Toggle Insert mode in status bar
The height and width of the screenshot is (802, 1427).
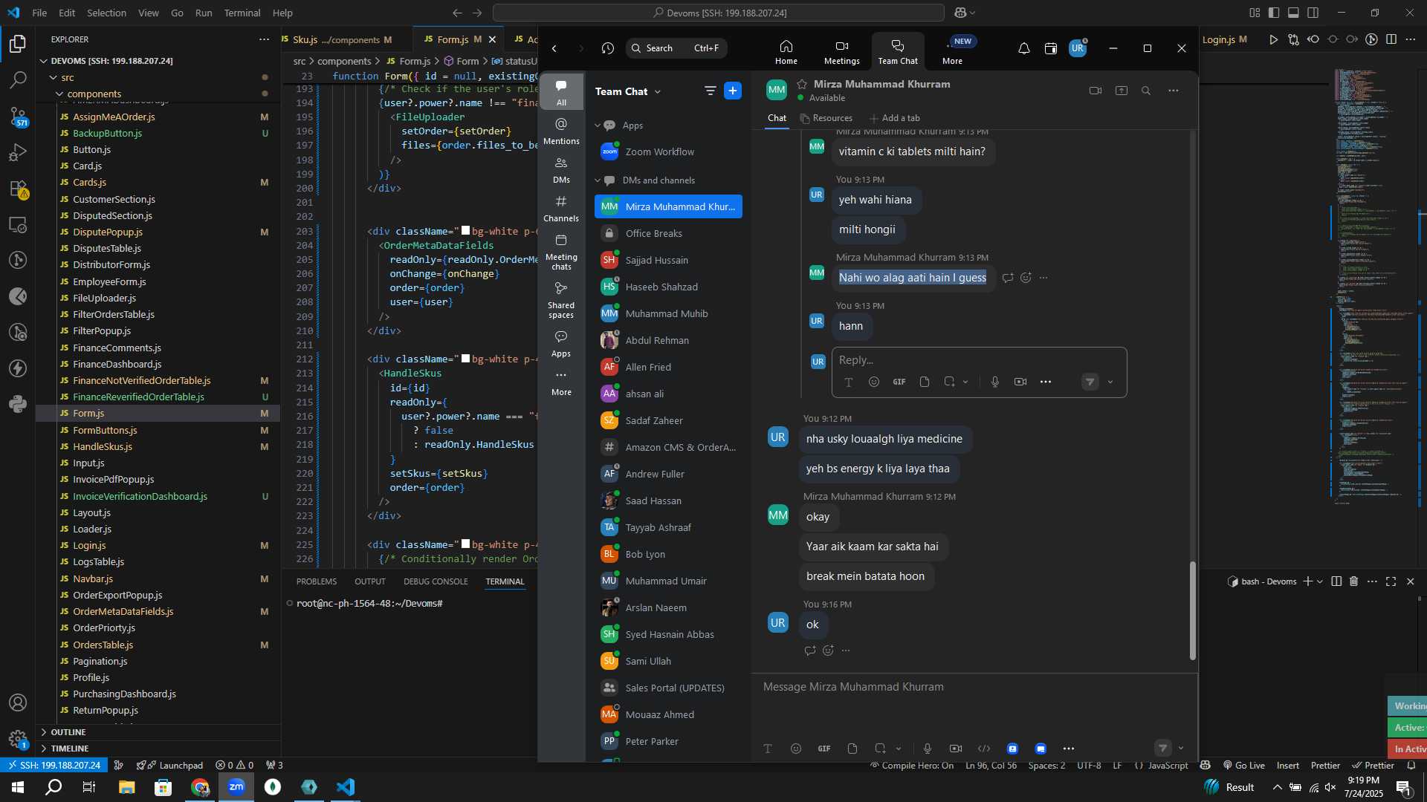pyautogui.click(x=1287, y=766)
